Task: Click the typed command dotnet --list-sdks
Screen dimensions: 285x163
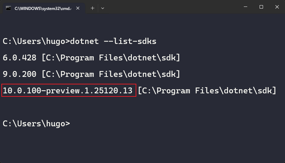Action: click(x=113, y=42)
